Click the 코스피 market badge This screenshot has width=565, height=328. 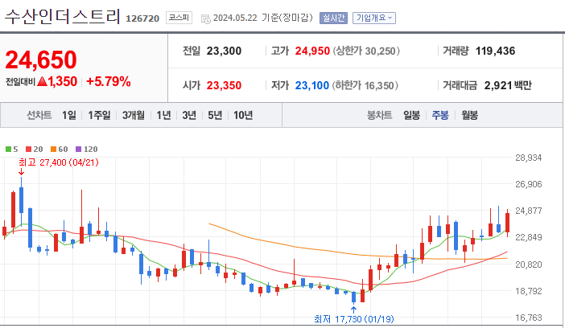click(179, 18)
